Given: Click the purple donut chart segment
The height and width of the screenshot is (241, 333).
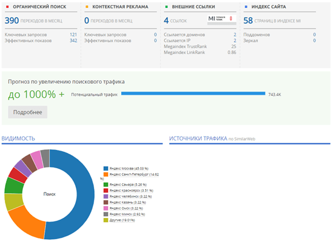Looking at the screenshot, I should [x=24, y=168].
